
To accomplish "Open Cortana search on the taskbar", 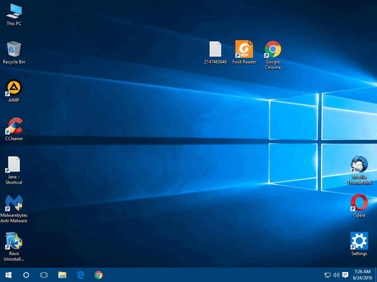I will pyautogui.click(x=26, y=275).
